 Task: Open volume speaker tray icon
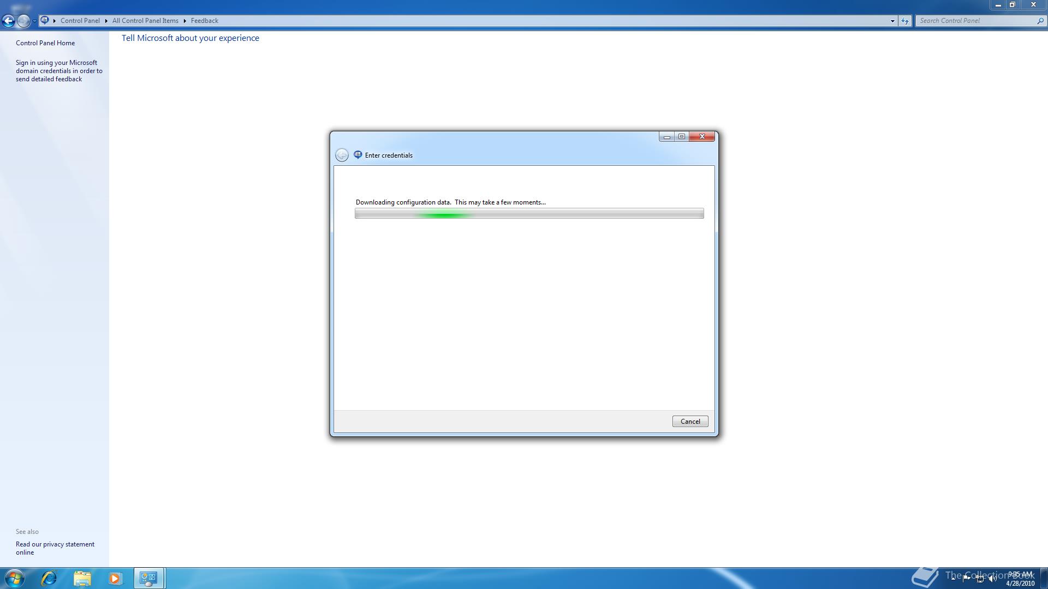click(x=992, y=579)
